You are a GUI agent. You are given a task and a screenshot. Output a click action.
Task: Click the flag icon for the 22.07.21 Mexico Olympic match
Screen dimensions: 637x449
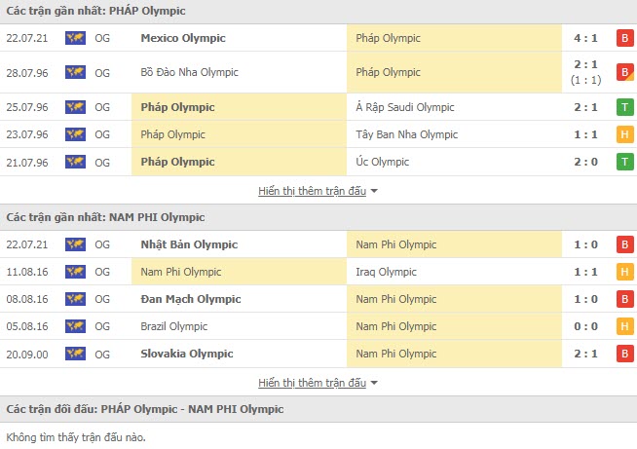coord(75,39)
